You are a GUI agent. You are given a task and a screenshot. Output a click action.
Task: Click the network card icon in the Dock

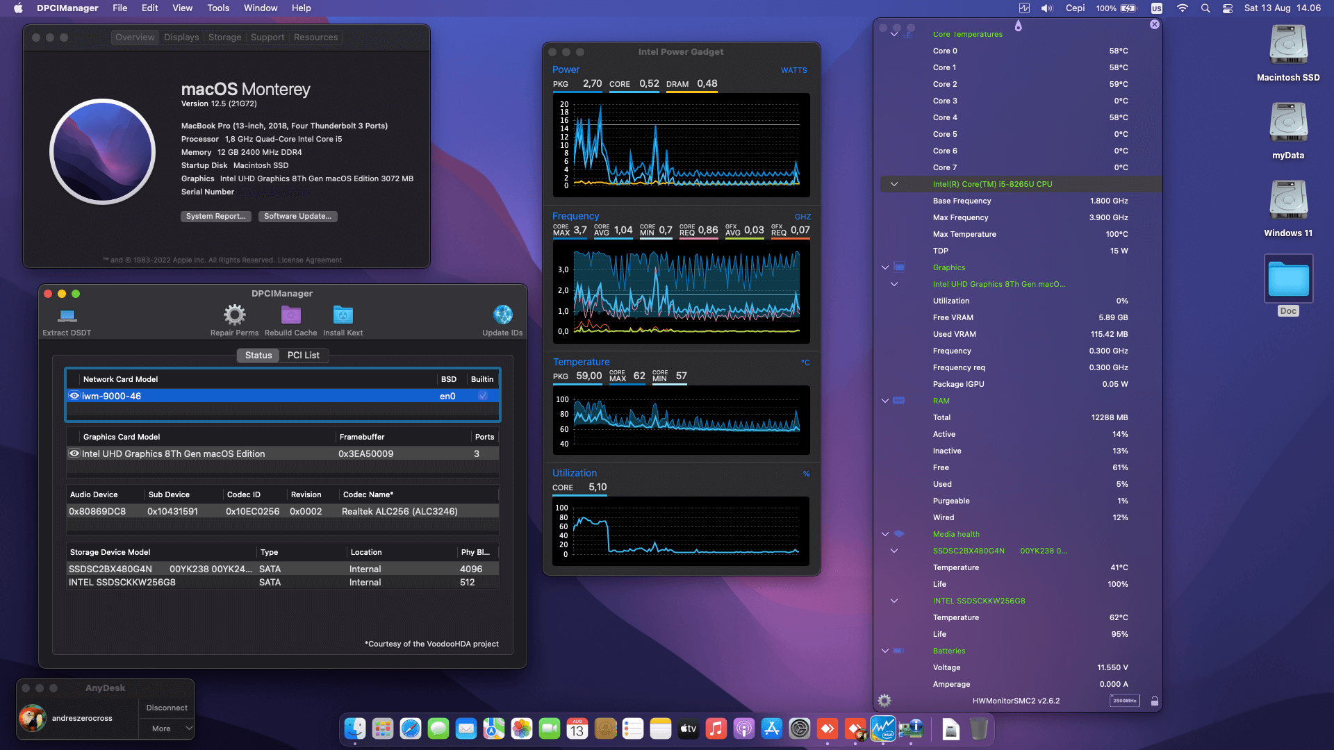coord(912,729)
